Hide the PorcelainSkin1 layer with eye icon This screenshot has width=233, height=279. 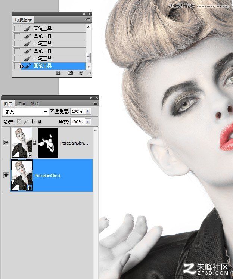[x=6, y=175]
